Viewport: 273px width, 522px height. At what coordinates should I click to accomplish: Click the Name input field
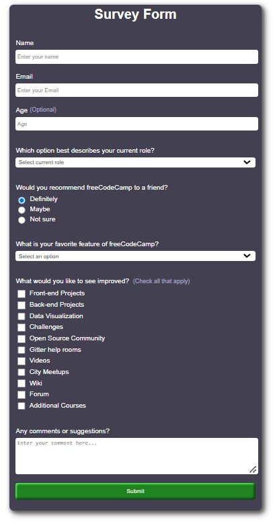click(136, 57)
